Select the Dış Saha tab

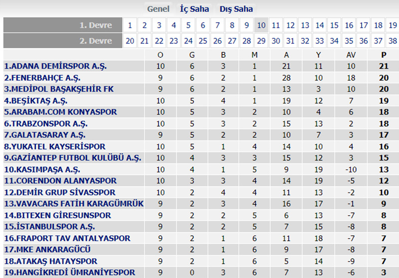(x=236, y=9)
